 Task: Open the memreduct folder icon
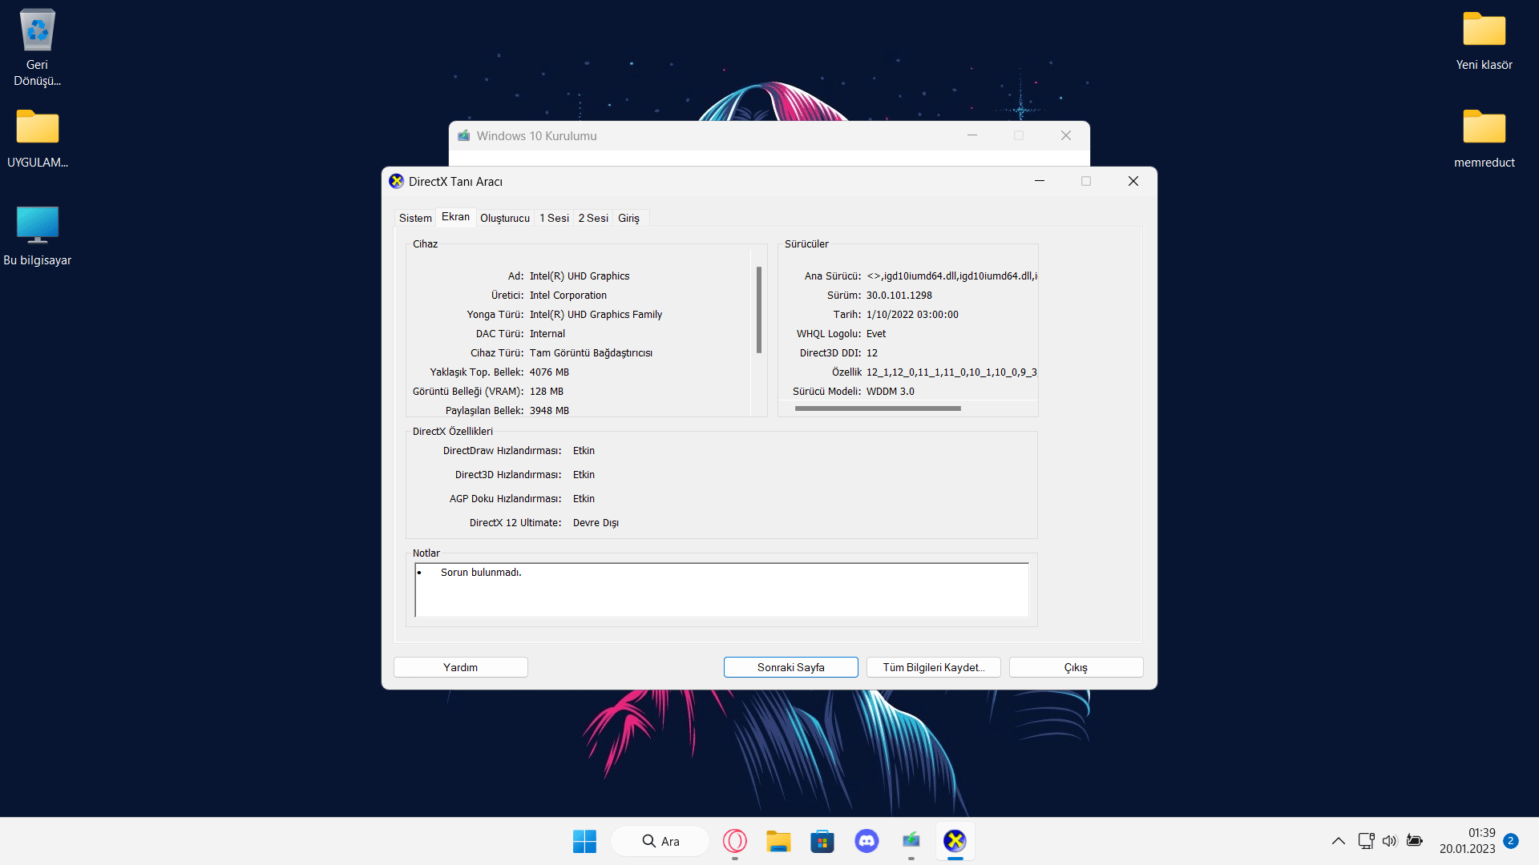tap(1484, 138)
